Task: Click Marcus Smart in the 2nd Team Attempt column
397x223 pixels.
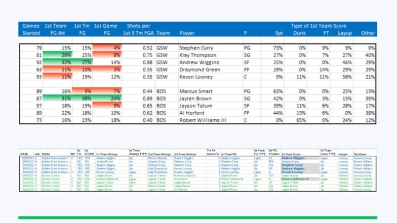Action: 157,186
